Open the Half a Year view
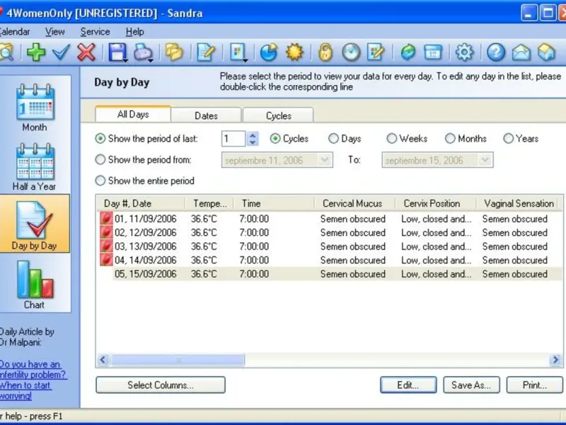566x425 pixels. pyautogui.click(x=35, y=167)
